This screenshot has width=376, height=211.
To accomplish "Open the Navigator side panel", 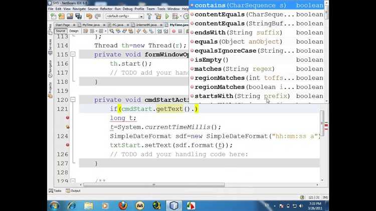I will click(50, 69).
